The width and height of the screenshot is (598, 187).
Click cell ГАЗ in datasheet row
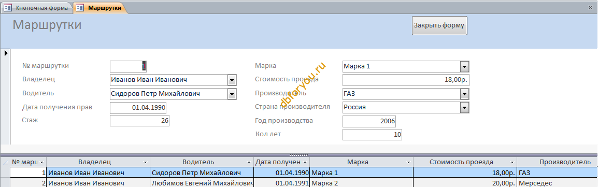coord(558,173)
